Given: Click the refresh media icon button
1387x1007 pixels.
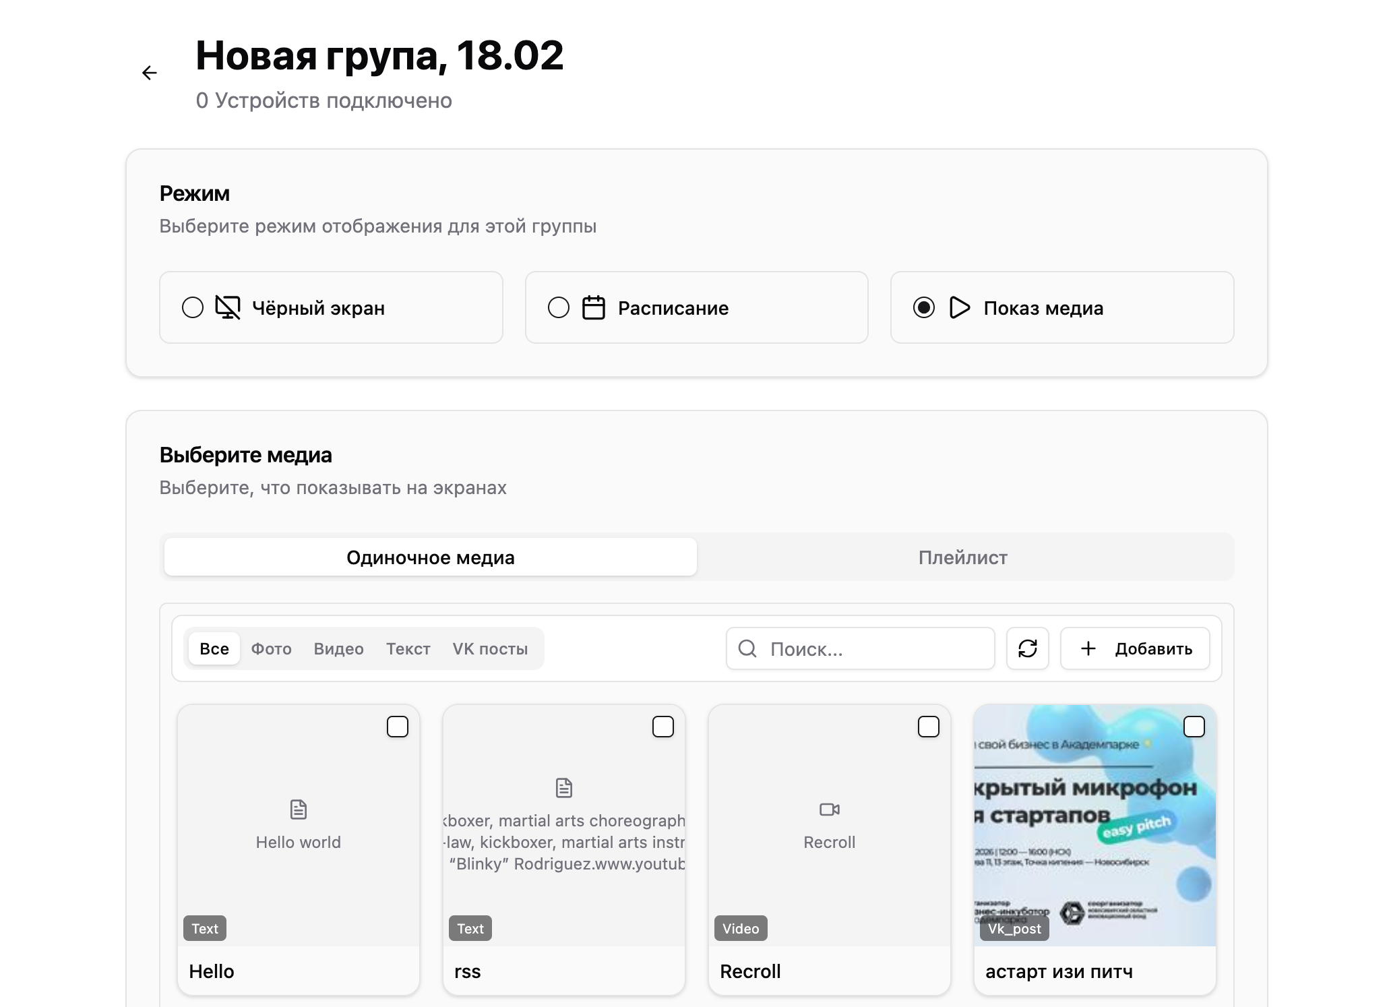Looking at the screenshot, I should (1027, 648).
